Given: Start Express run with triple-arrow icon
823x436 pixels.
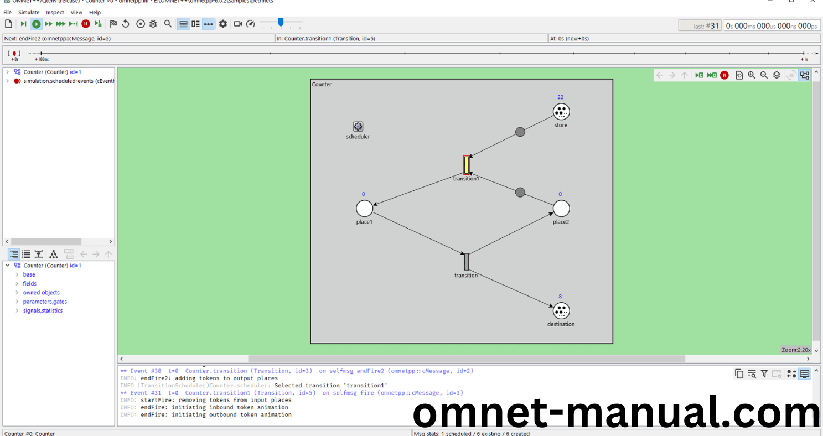Looking at the screenshot, I should [x=61, y=24].
